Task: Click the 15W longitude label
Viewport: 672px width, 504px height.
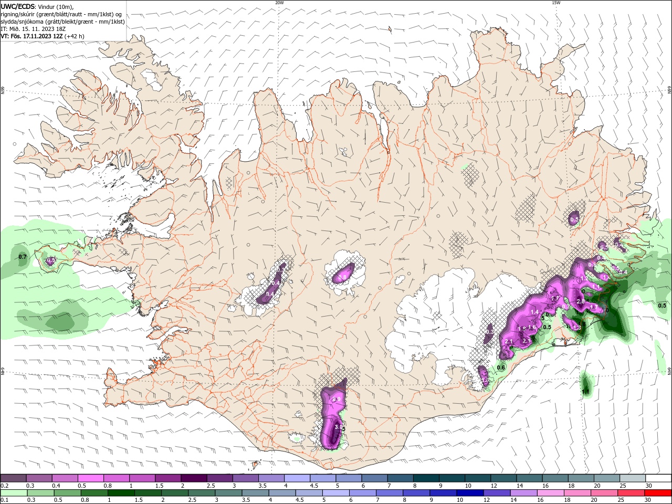Action: tap(556, 3)
